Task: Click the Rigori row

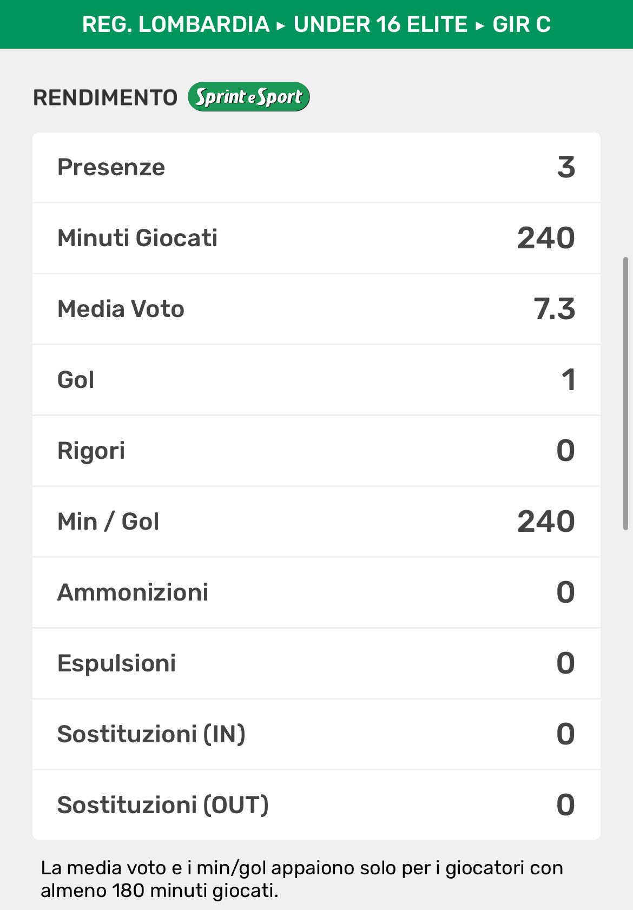Action: tap(316, 451)
